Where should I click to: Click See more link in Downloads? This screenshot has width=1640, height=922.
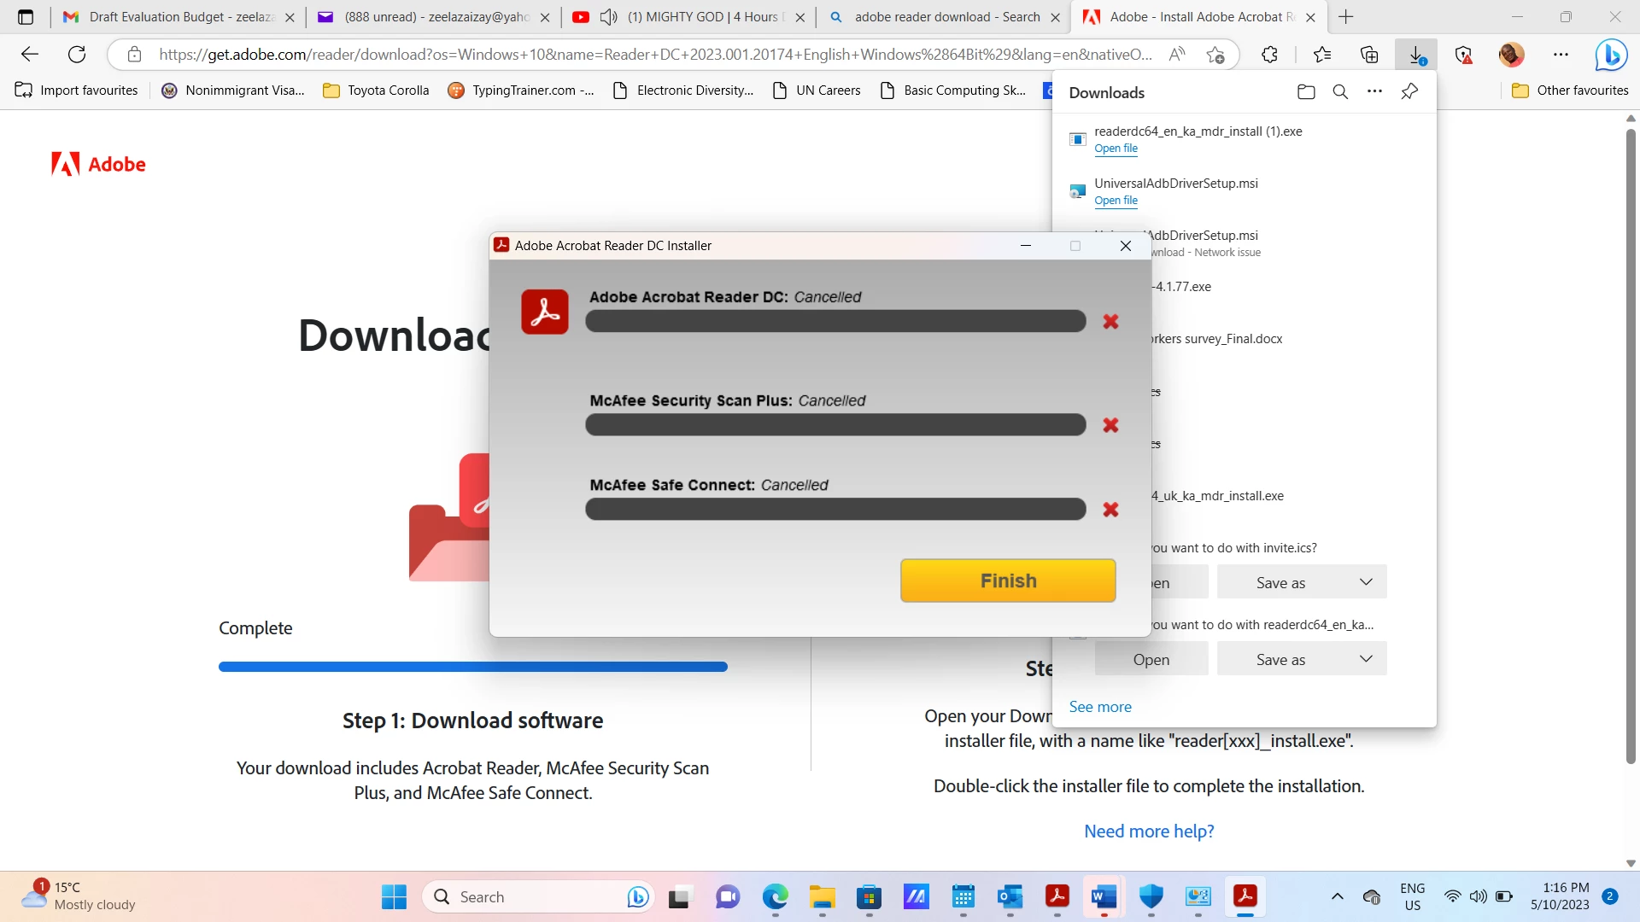coord(1100,707)
